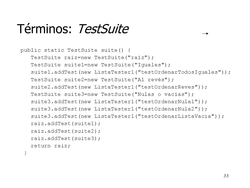Click the suite2=new TestSuite("Al revés") line
The width and height of the screenshot is (250, 188).
click(x=102, y=80)
